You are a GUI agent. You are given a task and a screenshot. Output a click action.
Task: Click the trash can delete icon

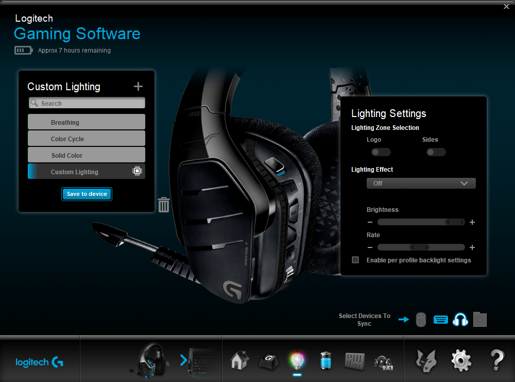pos(164,205)
